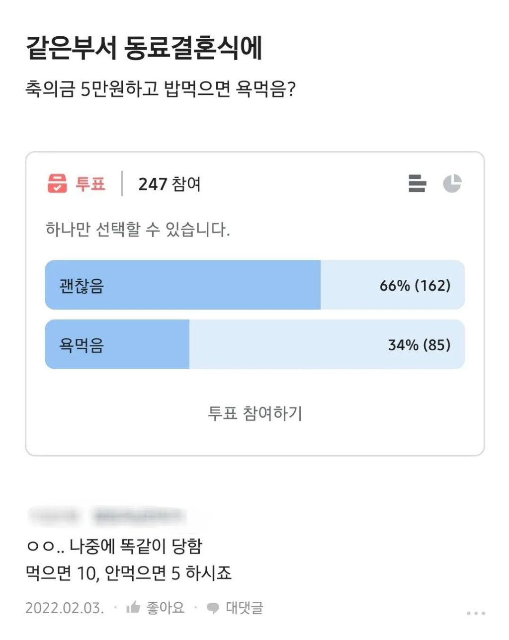Click the comment text 먹으면 10, 안먹으면 5
This screenshot has width=509, height=640.
point(128,573)
